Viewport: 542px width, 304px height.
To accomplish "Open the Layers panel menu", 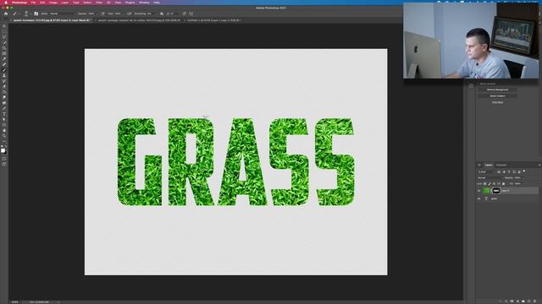I will [x=539, y=166].
